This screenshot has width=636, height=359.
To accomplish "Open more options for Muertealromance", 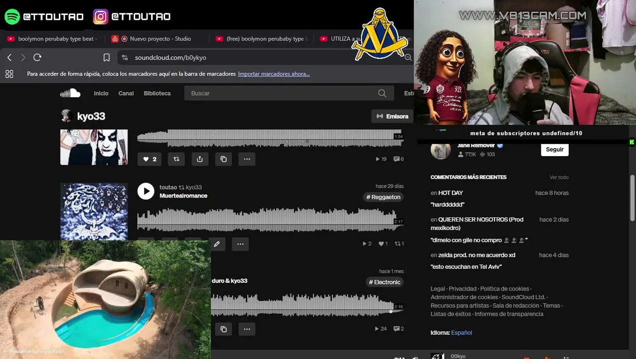I will pyautogui.click(x=240, y=244).
